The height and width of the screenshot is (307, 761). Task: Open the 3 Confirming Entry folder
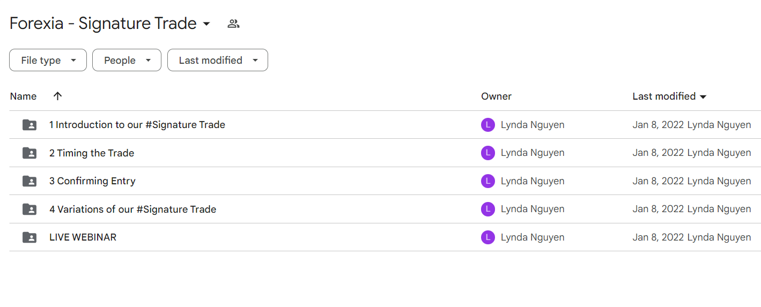[x=92, y=181]
